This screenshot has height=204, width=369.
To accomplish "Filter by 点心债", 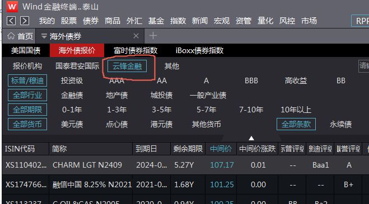I will point(116,124).
